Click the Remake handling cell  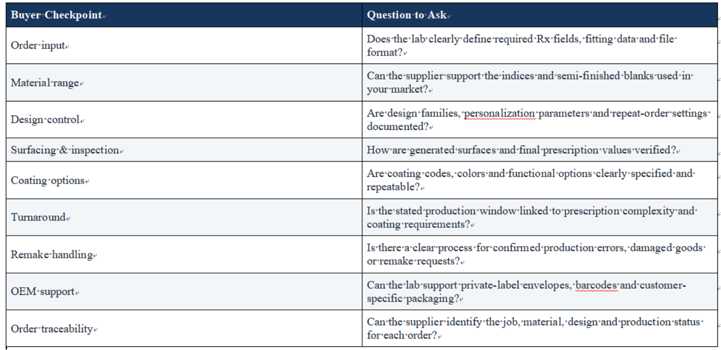[x=184, y=255]
